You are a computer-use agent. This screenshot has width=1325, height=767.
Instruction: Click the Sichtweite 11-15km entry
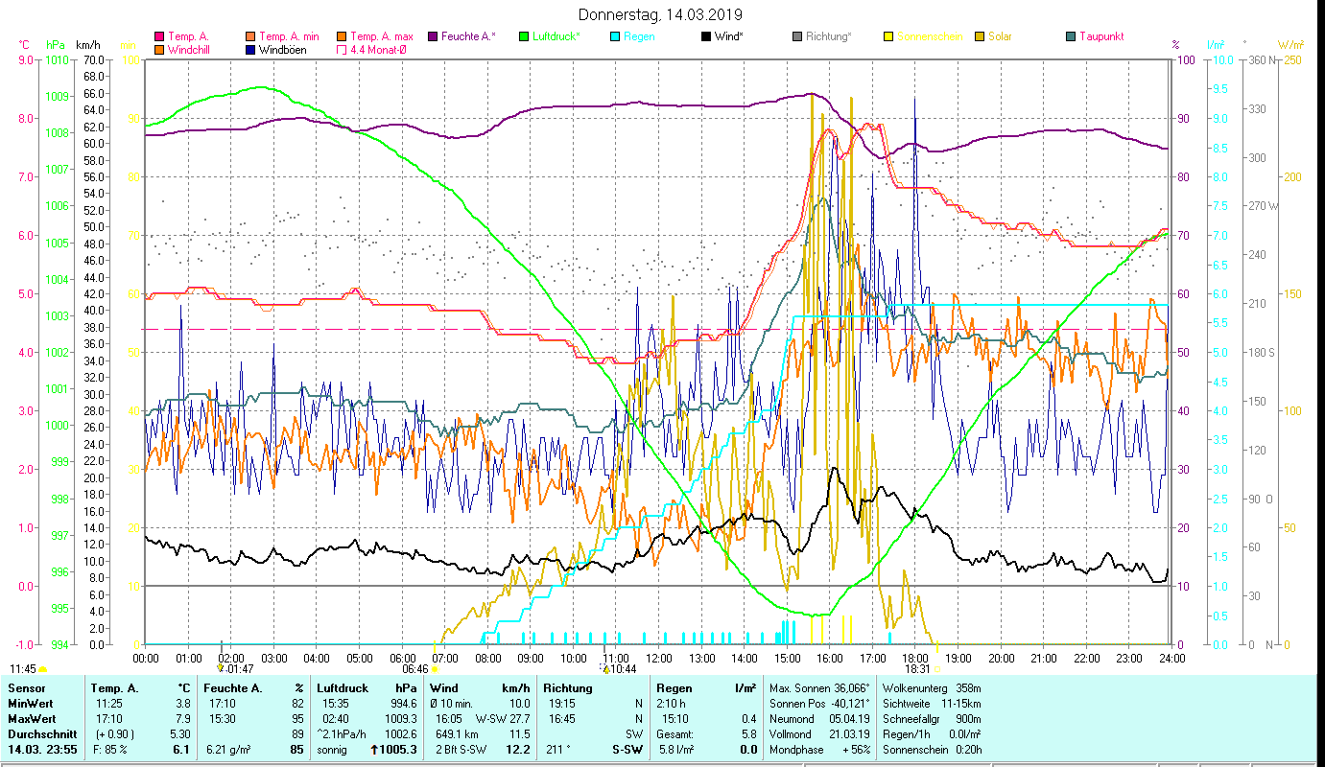[932, 704]
